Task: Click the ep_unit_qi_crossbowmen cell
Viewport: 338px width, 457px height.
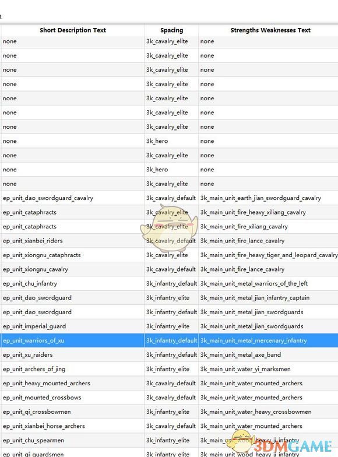Action: 72,412
